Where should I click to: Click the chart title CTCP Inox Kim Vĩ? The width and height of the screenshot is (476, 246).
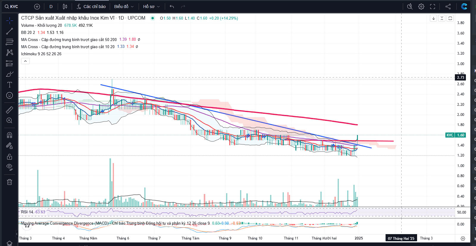pyautogui.click(x=83, y=18)
